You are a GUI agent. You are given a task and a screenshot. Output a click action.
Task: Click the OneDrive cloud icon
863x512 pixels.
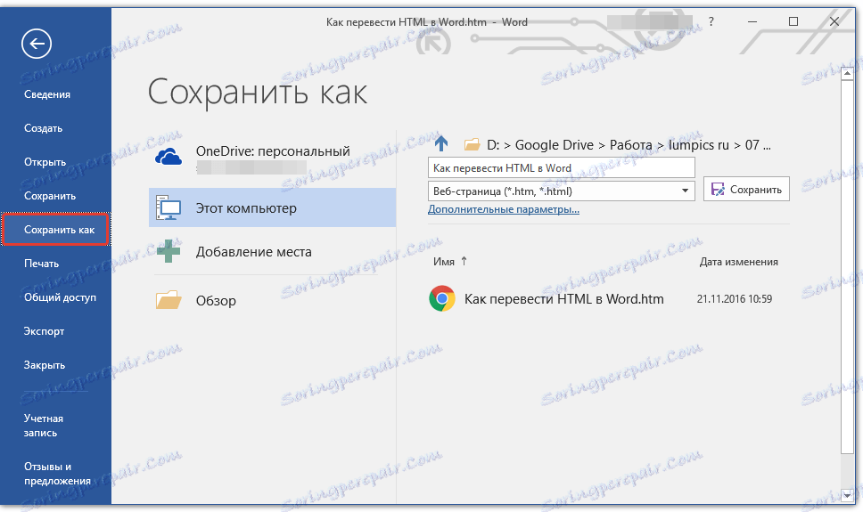[168, 157]
